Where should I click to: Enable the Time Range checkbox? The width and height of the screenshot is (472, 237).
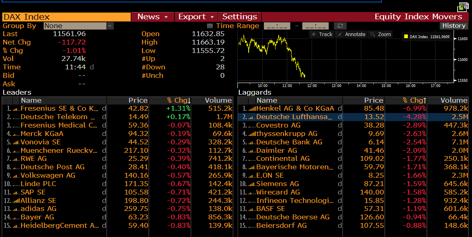[x=210, y=26]
